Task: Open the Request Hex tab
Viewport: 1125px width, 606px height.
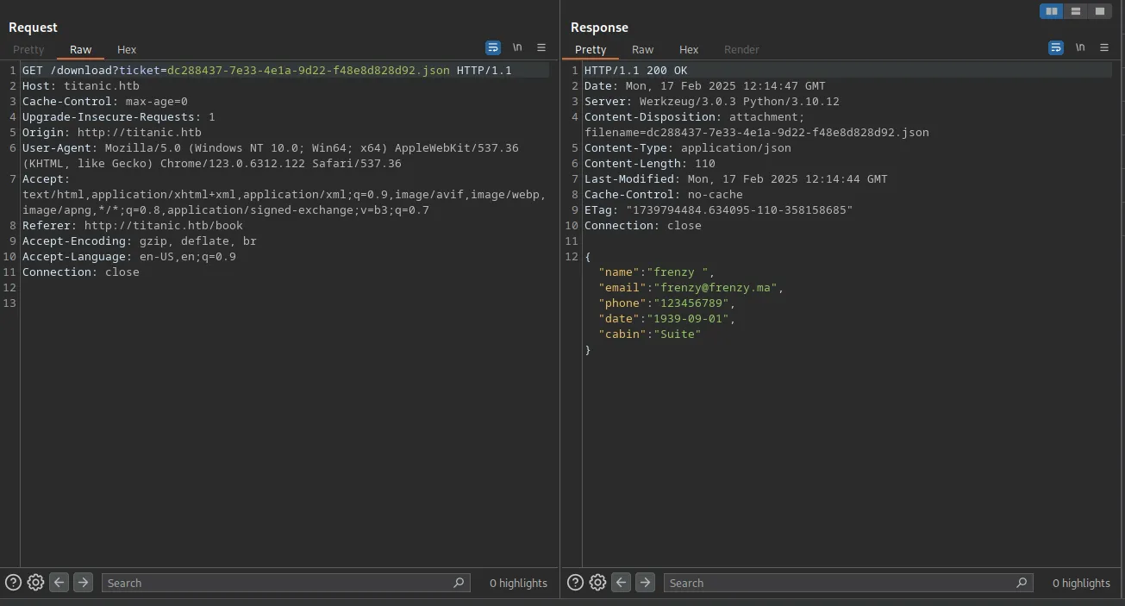Action: pyautogui.click(x=127, y=49)
